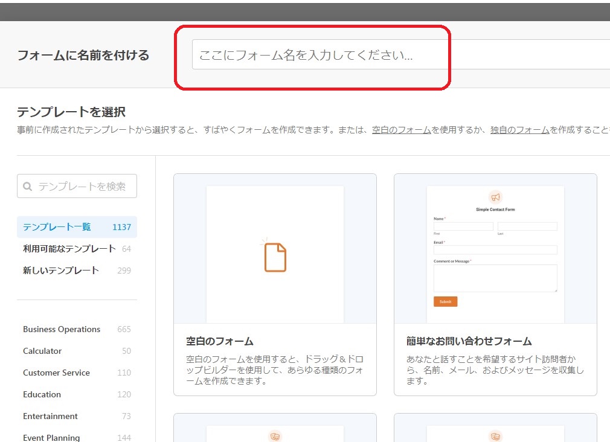Select 利用可能なテンプレート in the sidebar

point(69,249)
